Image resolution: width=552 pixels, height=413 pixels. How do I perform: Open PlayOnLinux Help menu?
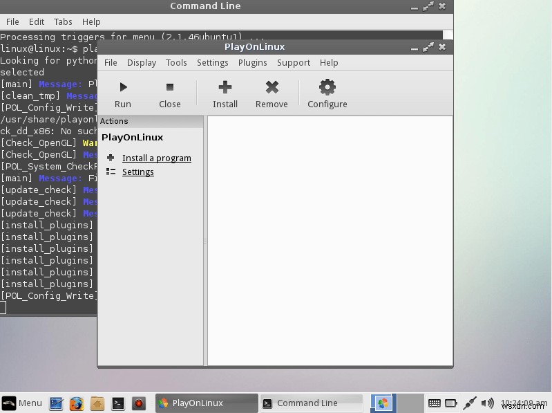pyautogui.click(x=329, y=62)
